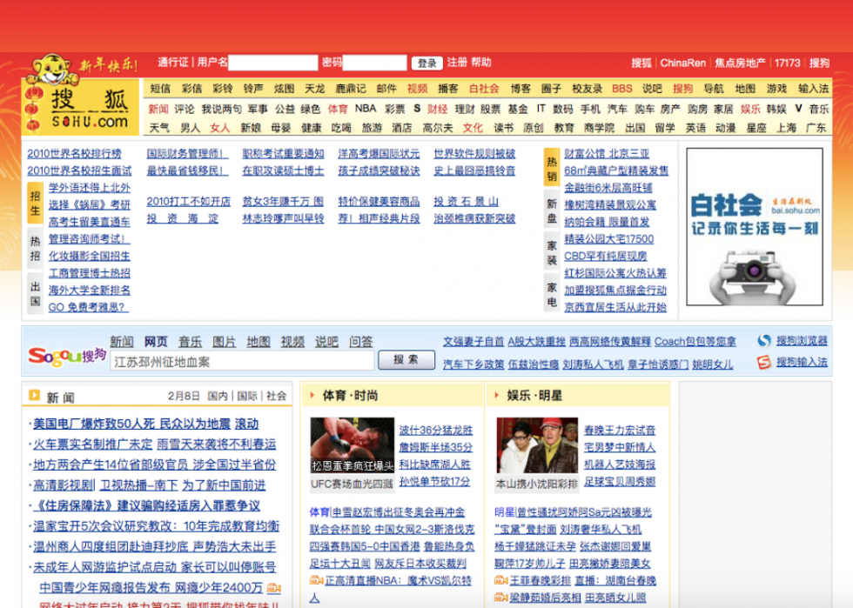Open GO 免费考雅思 link

pyautogui.click(x=88, y=307)
